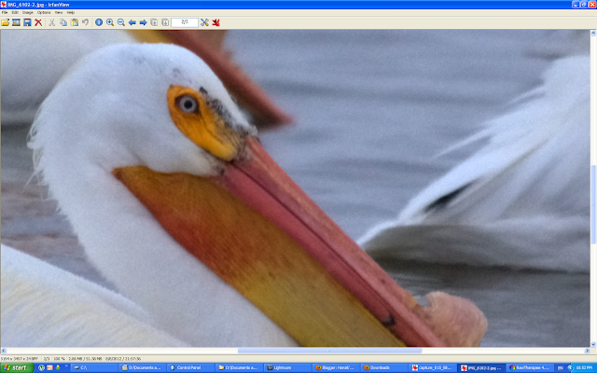This screenshot has width=597, height=373.
Task: Open the Windows Start menu
Action: click(x=17, y=367)
